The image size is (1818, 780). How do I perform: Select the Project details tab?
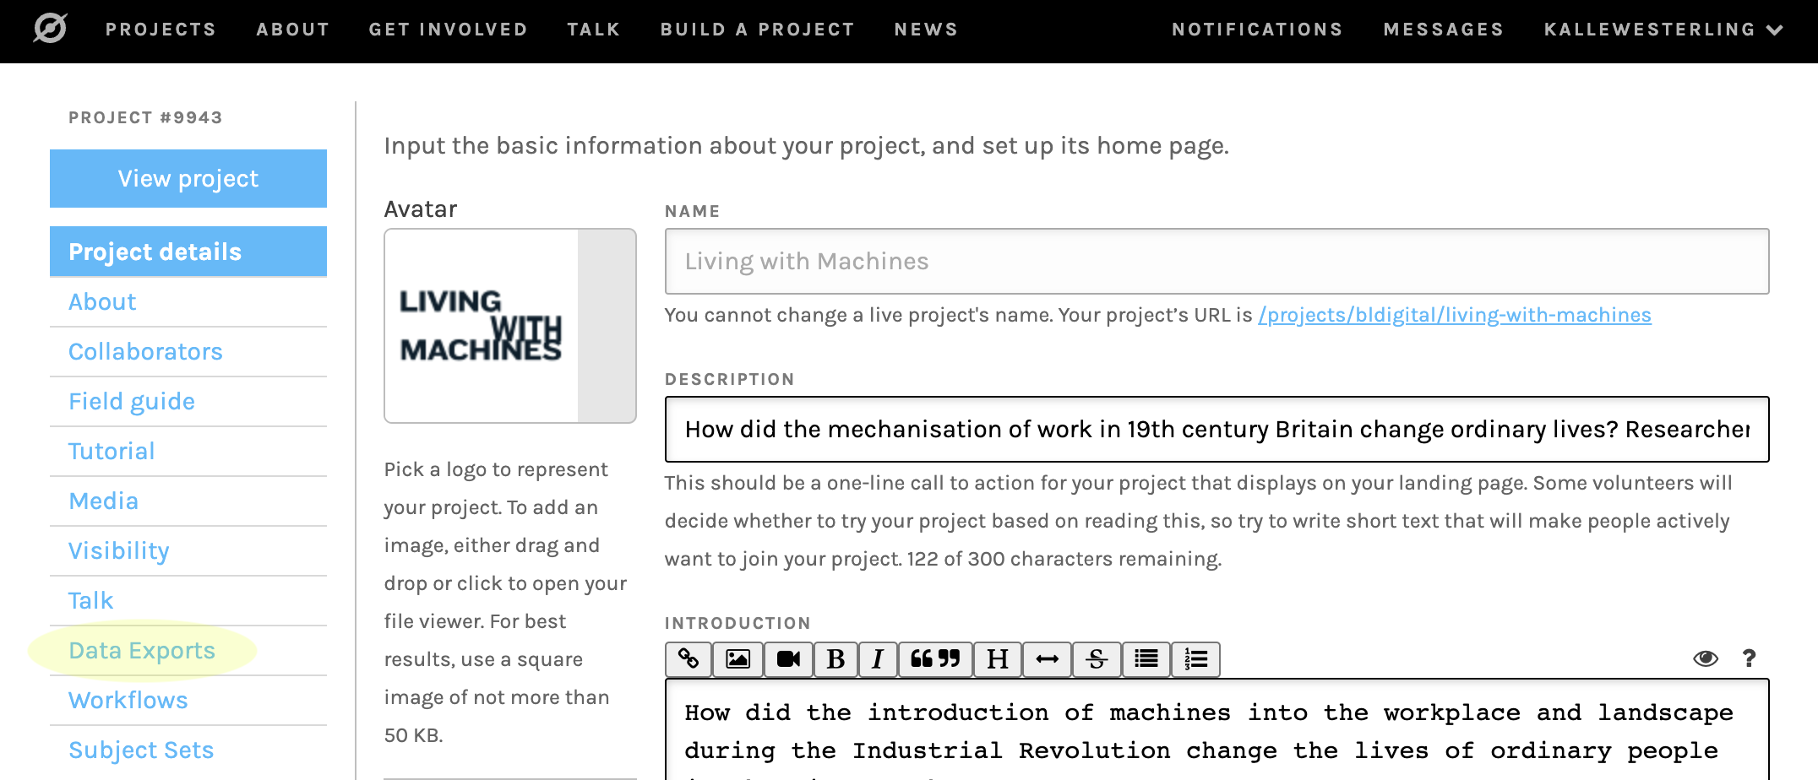coord(188,252)
